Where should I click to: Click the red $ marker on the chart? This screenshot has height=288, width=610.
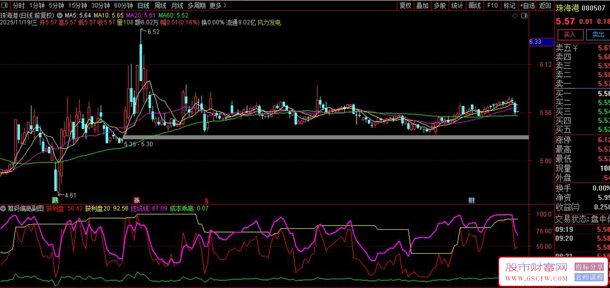tap(207, 200)
